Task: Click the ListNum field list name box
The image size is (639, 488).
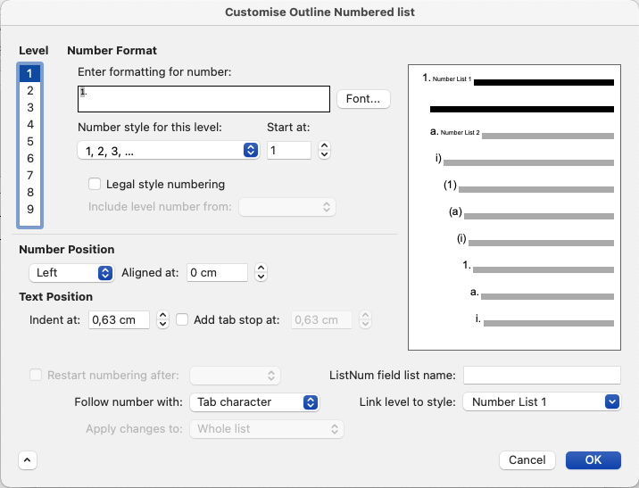Action: pyautogui.click(x=542, y=375)
